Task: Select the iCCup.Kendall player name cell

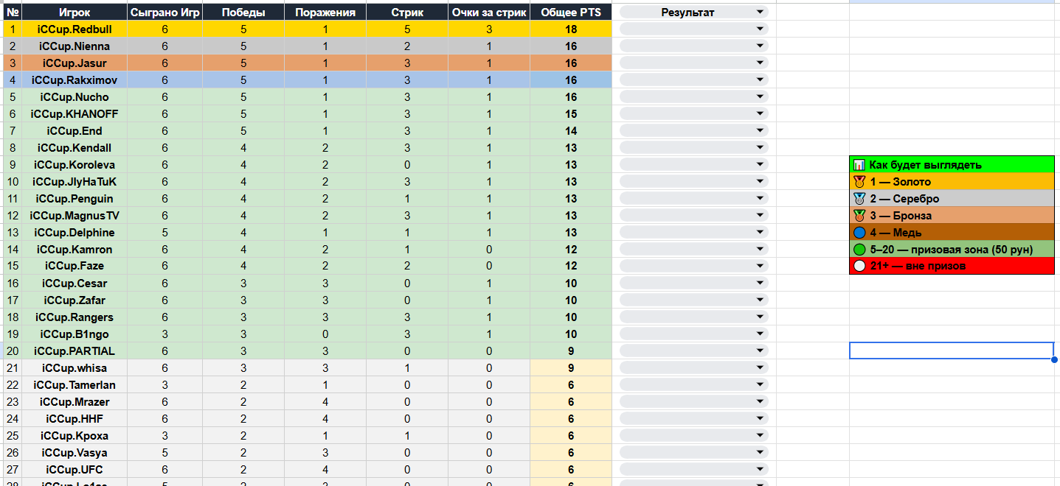Action: [75, 148]
